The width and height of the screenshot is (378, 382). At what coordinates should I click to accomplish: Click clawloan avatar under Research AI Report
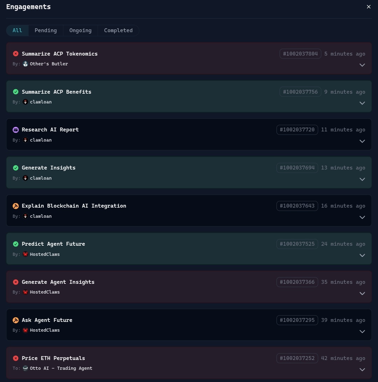26,140
